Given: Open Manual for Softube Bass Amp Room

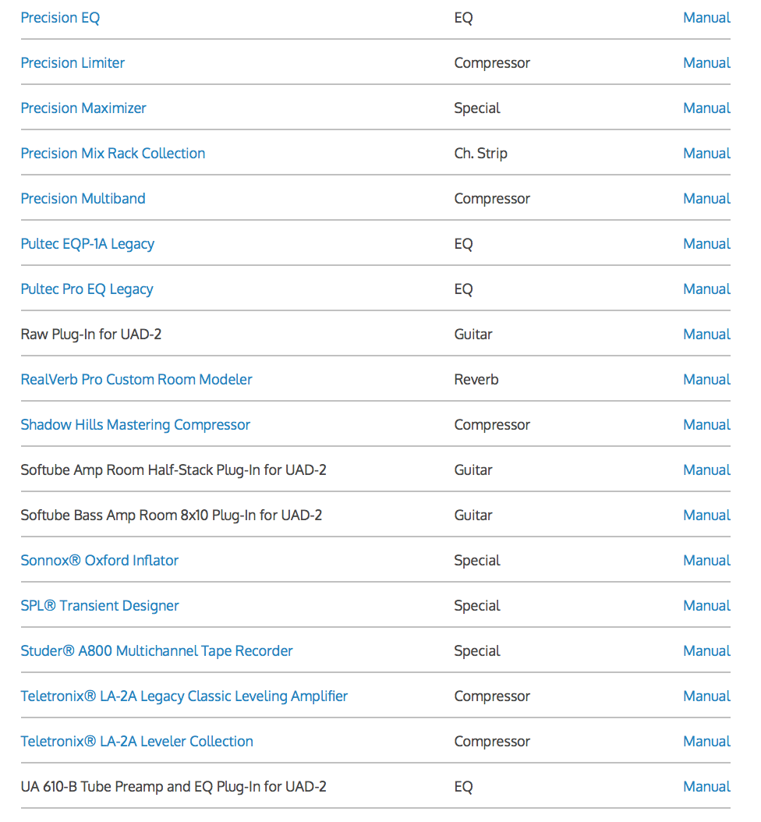Looking at the screenshot, I should [706, 516].
